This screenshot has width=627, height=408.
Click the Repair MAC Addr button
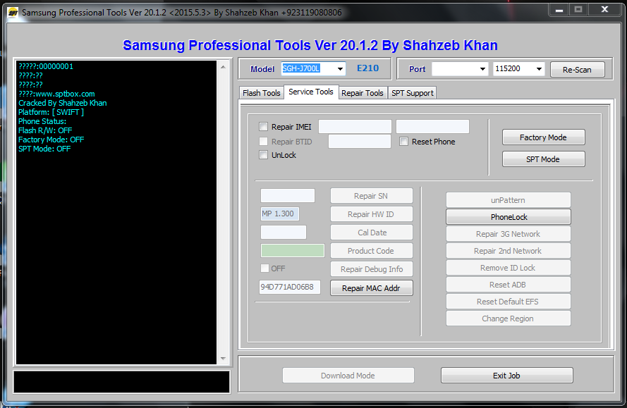tap(371, 288)
